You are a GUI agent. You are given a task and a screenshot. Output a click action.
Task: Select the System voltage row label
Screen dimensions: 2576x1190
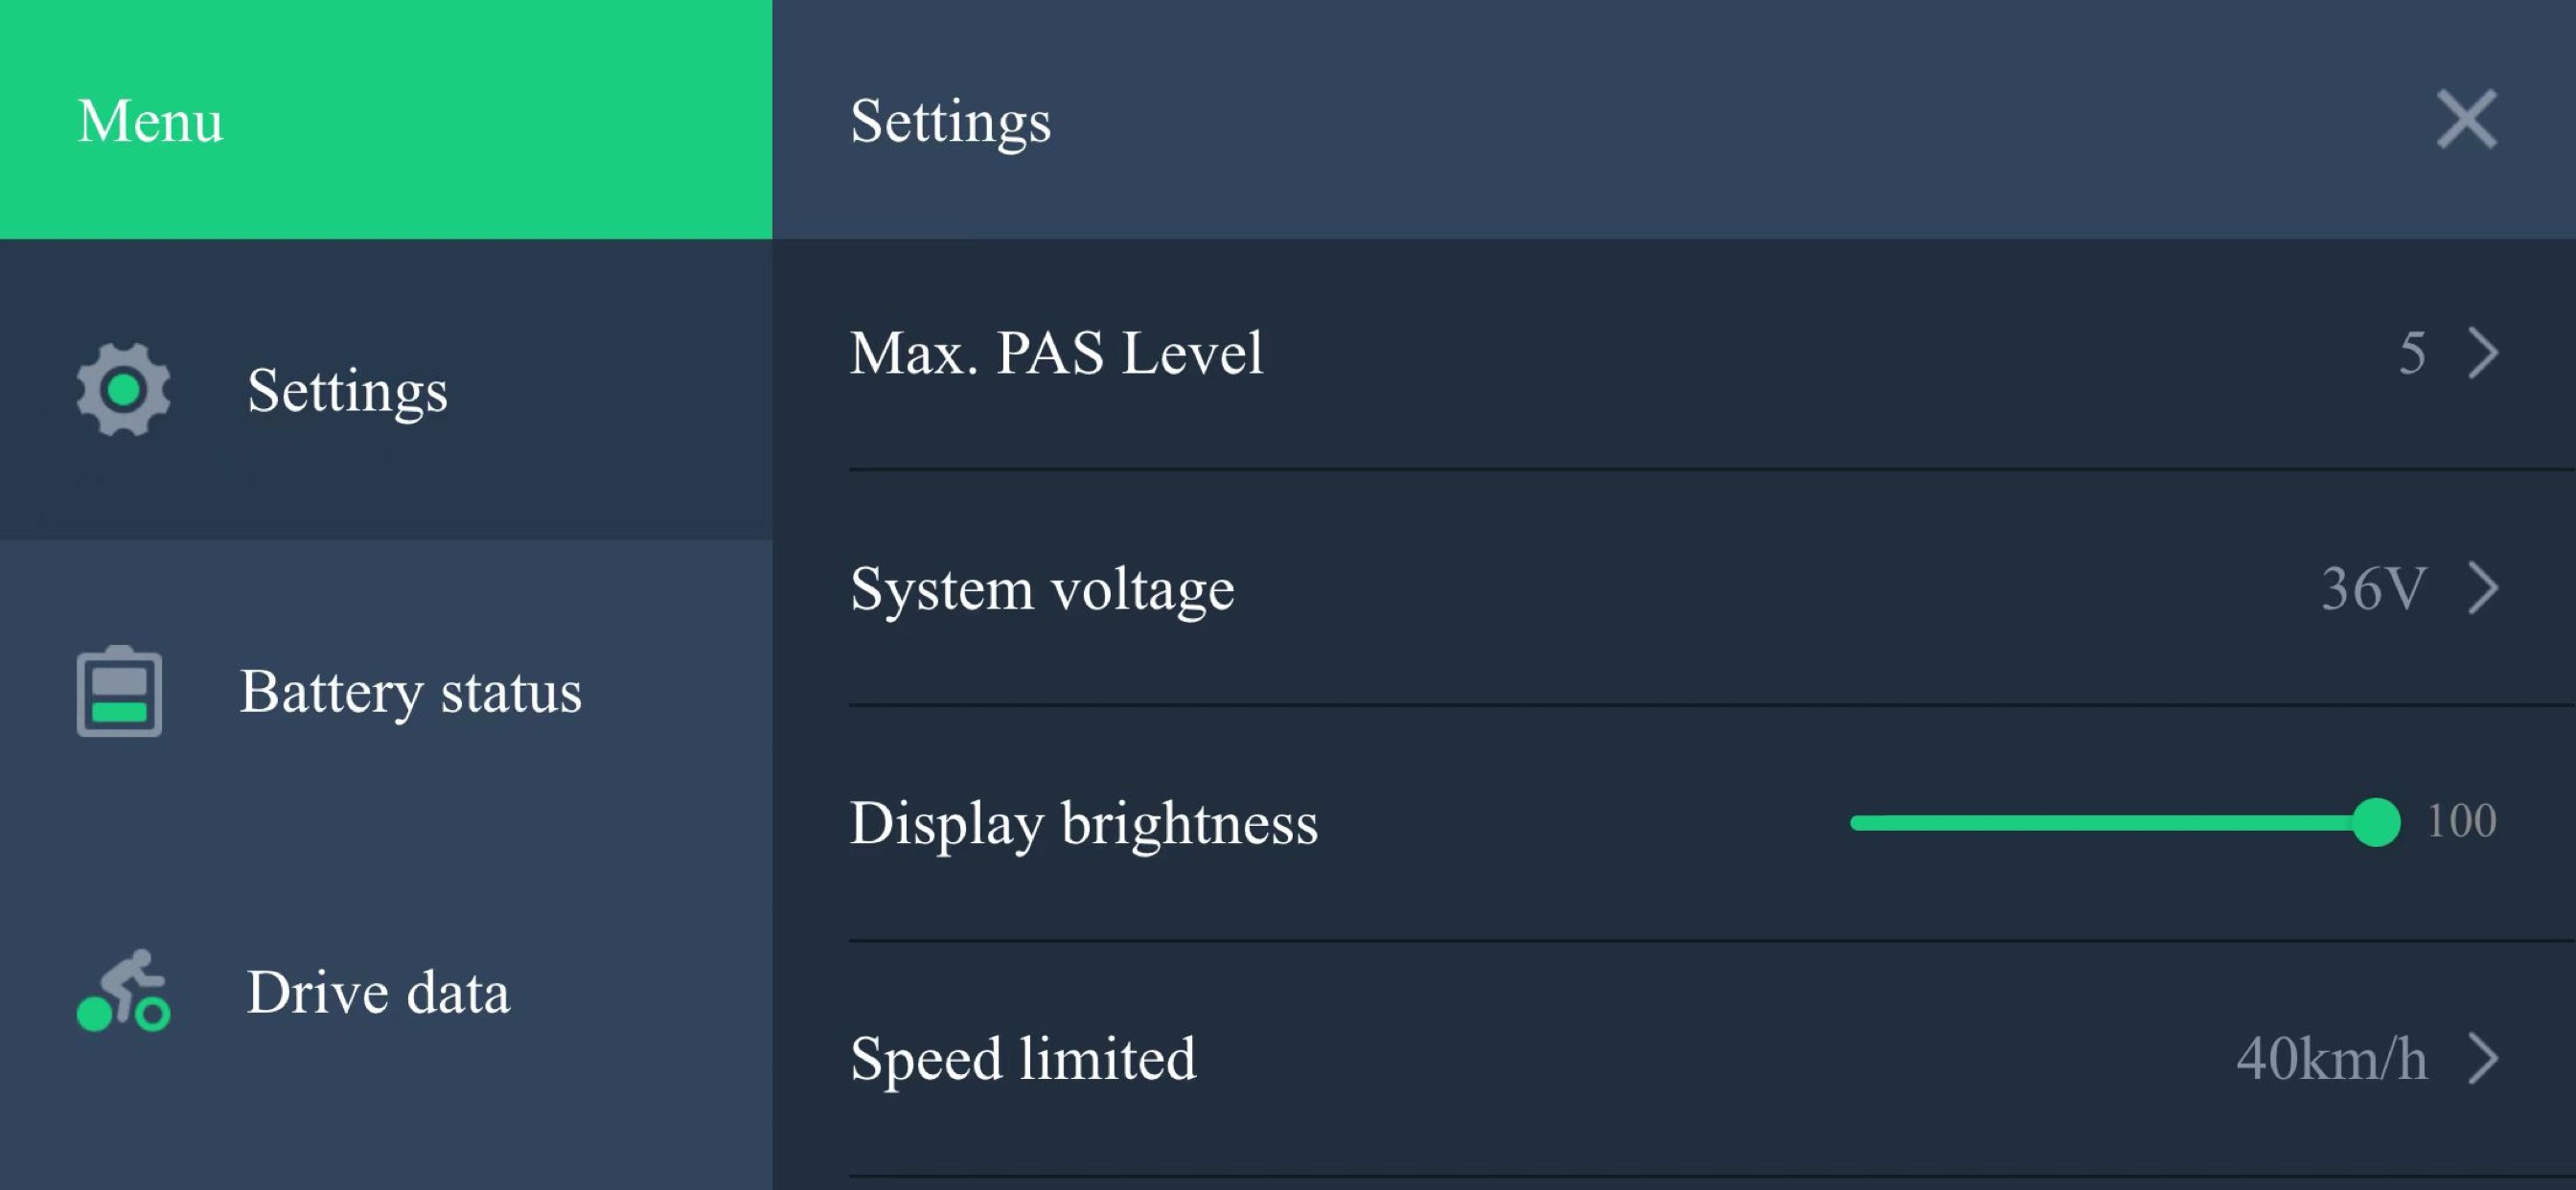(1042, 588)
